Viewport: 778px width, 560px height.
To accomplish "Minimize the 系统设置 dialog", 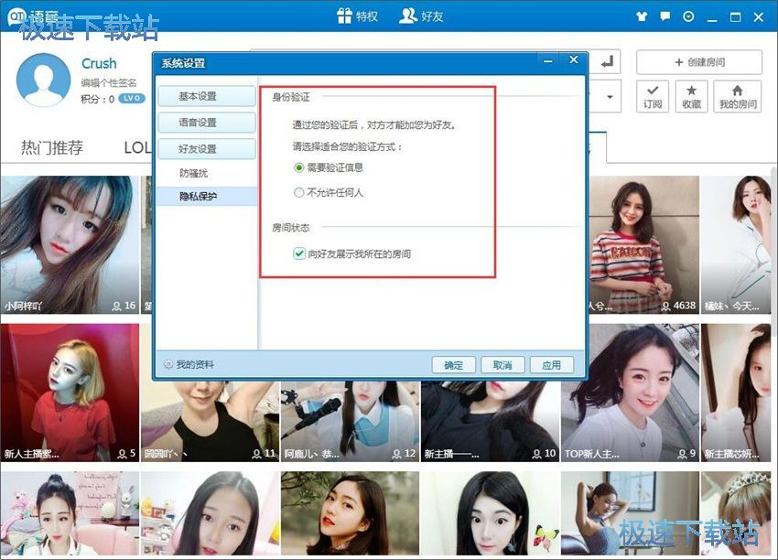I will pyautogui.click(x=548, y=61).
